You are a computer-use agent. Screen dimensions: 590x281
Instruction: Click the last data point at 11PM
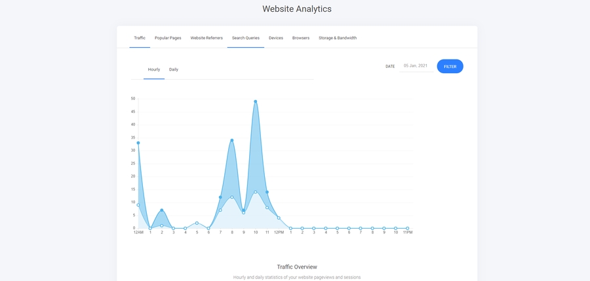click(407, 228)
